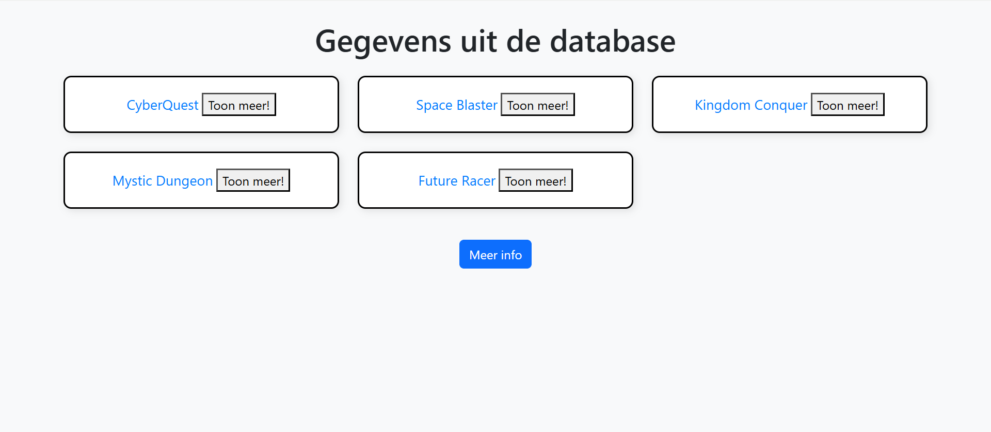Click Toon meer! next to Future Racer

pos(535,180)
